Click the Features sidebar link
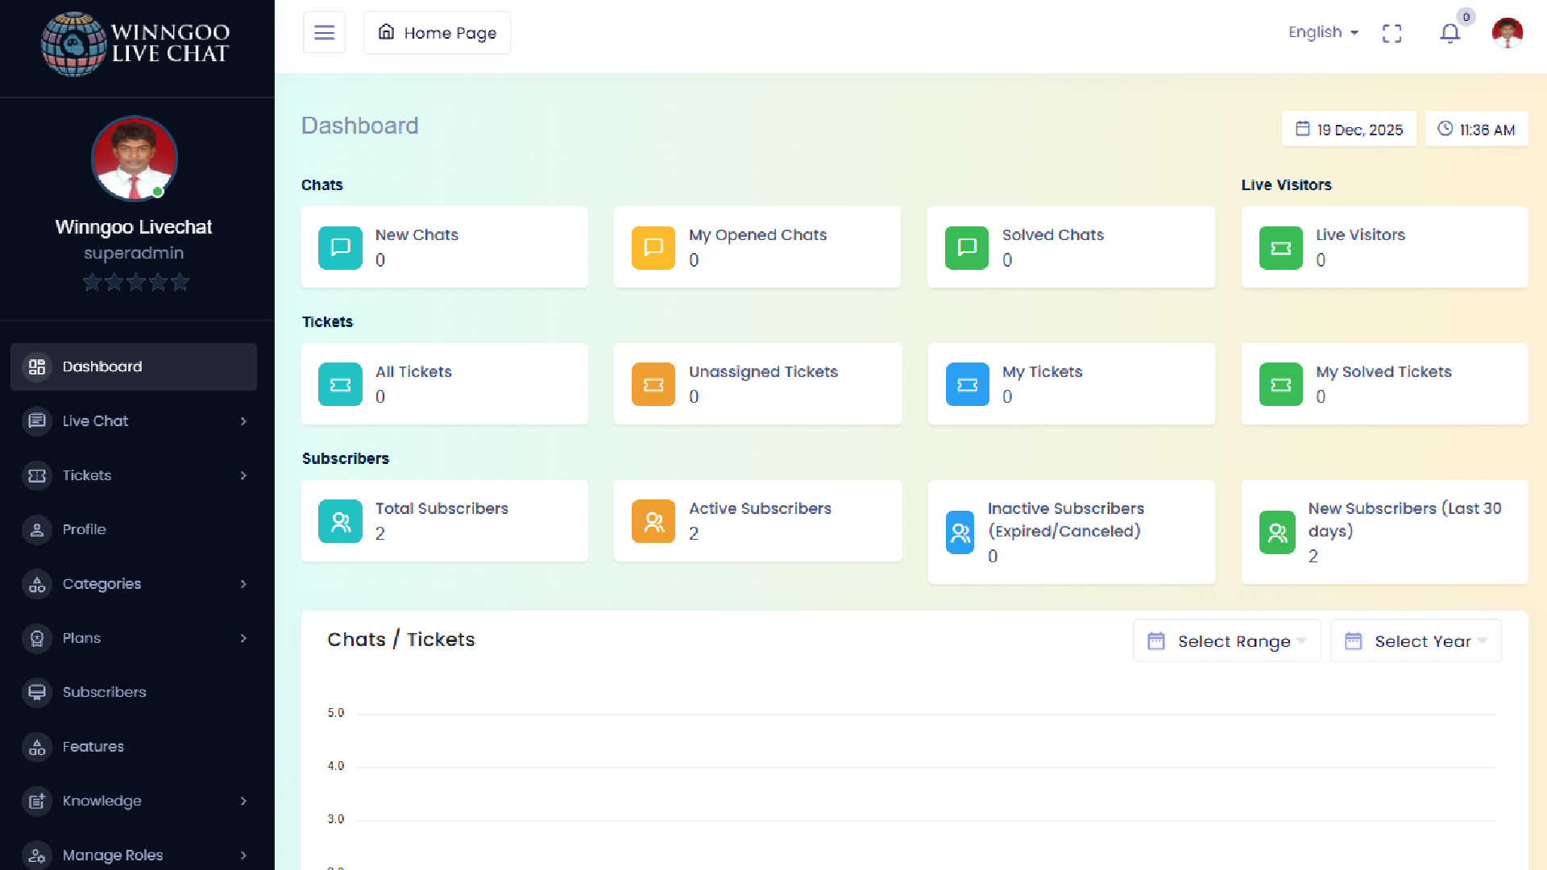This screenshot has height=870, width=1547. [x=93, y=747]
